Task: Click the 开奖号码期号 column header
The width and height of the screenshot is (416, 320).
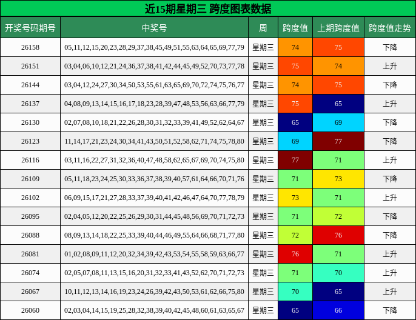Action: (30, 28)
